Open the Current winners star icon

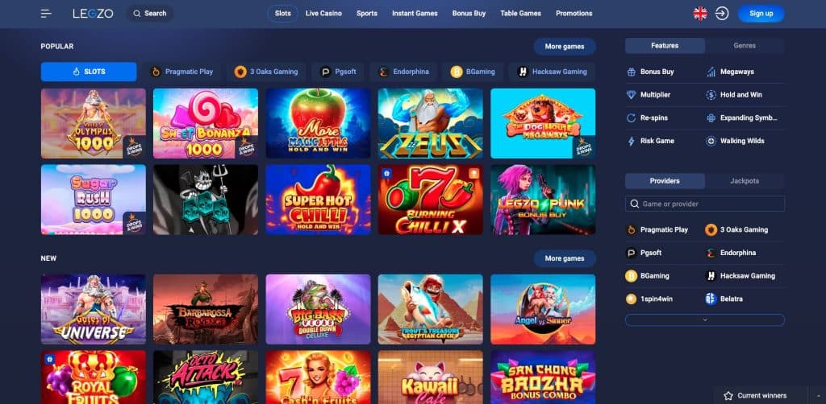[728, 396]
